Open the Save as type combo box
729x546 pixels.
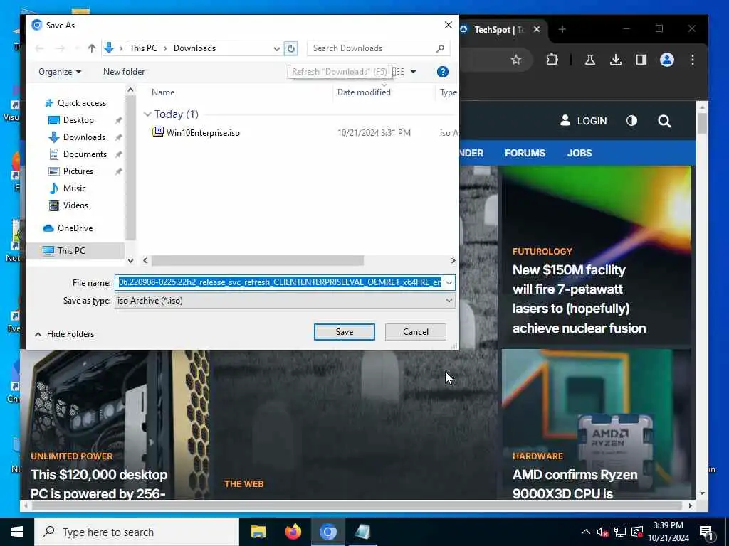(x=285, y=301)
